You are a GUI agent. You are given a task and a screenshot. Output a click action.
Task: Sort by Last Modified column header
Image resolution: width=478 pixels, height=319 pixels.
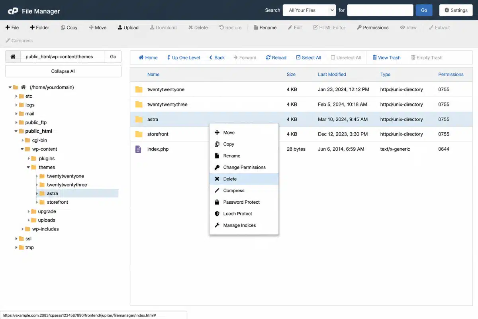point(332,75)
